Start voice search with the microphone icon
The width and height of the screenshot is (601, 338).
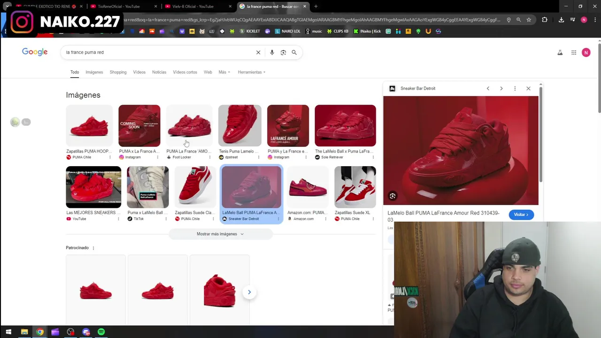click(x=272, y=52)
